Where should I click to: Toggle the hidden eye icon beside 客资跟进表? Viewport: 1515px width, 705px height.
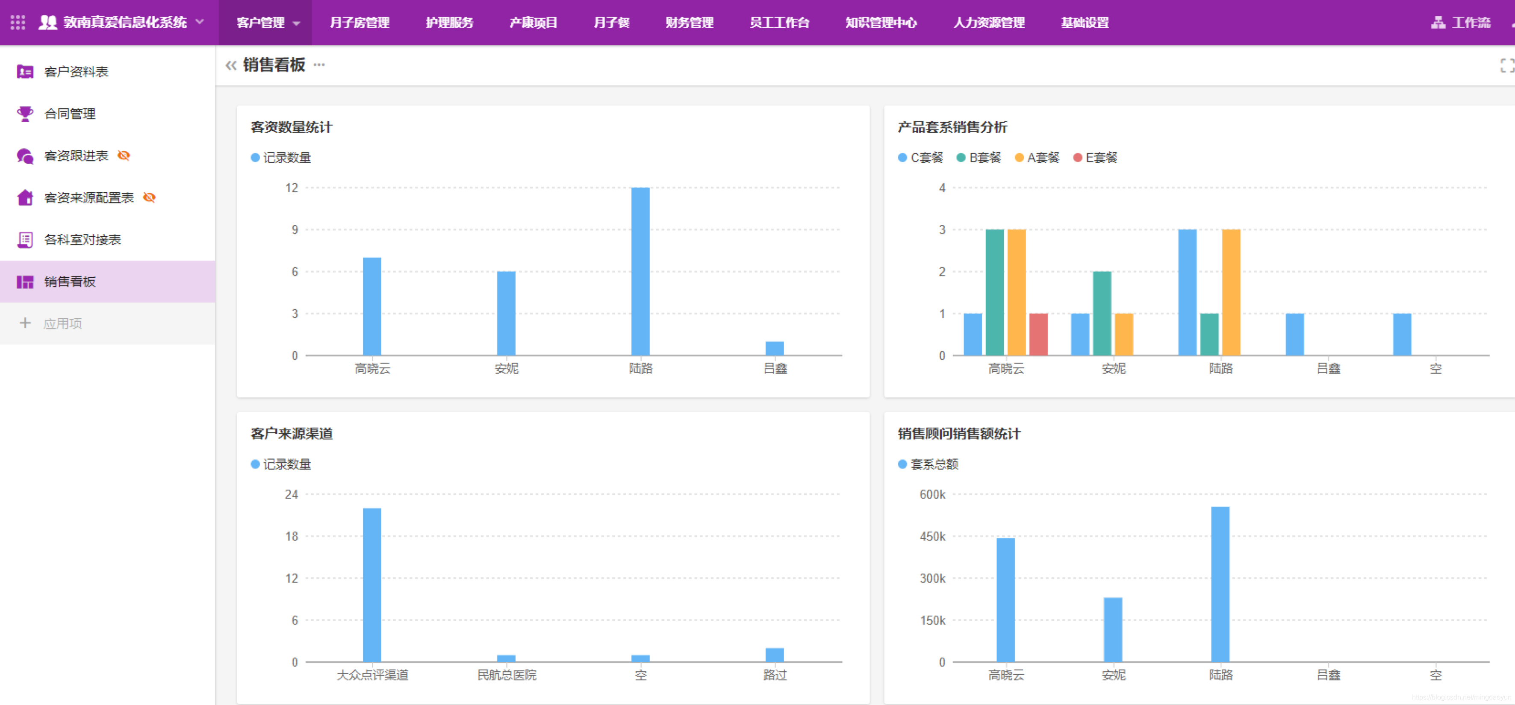click(124, 155)
